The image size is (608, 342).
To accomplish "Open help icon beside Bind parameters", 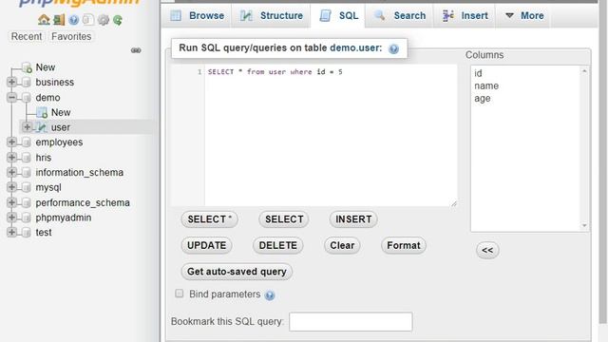I will [270, 295].
